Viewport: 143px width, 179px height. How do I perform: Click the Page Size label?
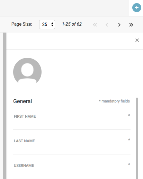[x=22, y=24]
